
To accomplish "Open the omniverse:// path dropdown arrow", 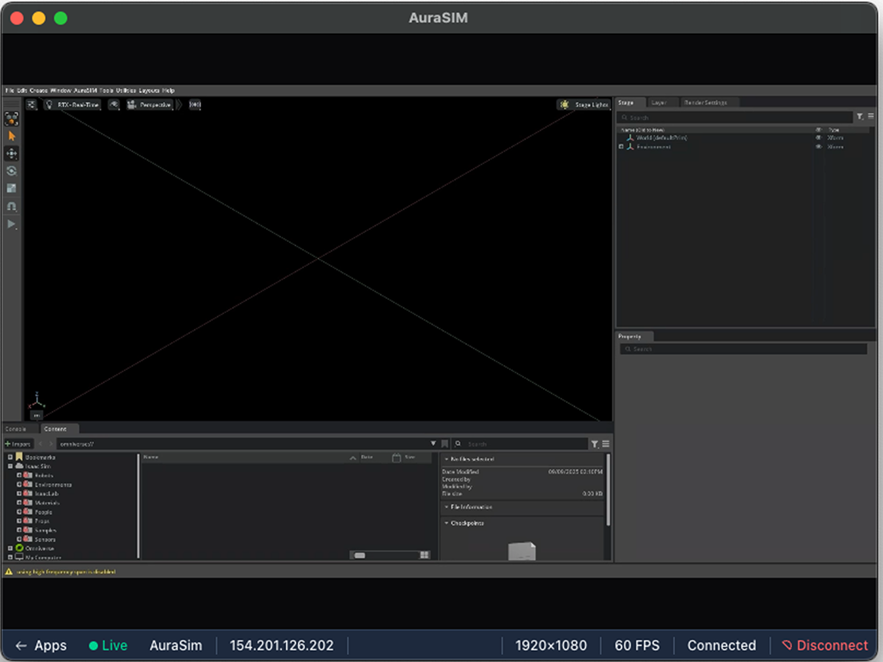I will (433, 444).
